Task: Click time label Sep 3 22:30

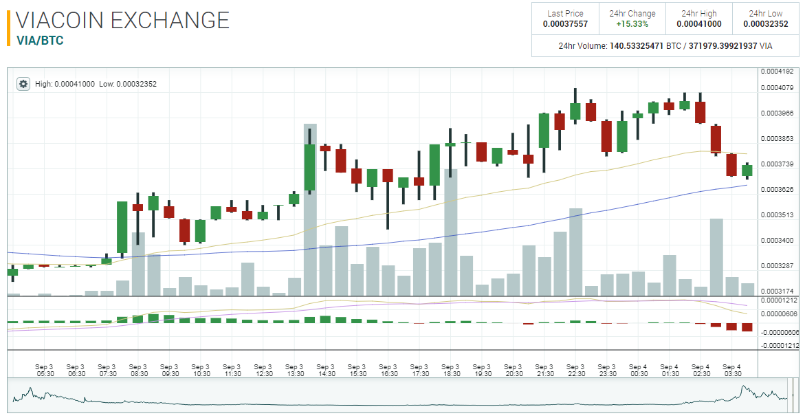Action: [x=577, y=371]
